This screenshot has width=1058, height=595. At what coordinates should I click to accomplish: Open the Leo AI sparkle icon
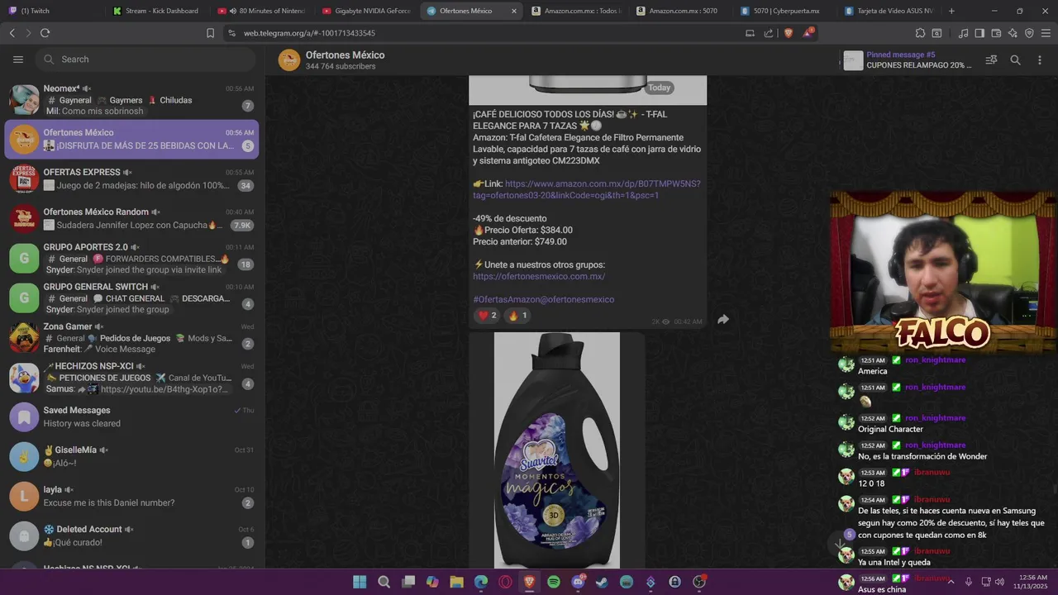click(1013, 33)
